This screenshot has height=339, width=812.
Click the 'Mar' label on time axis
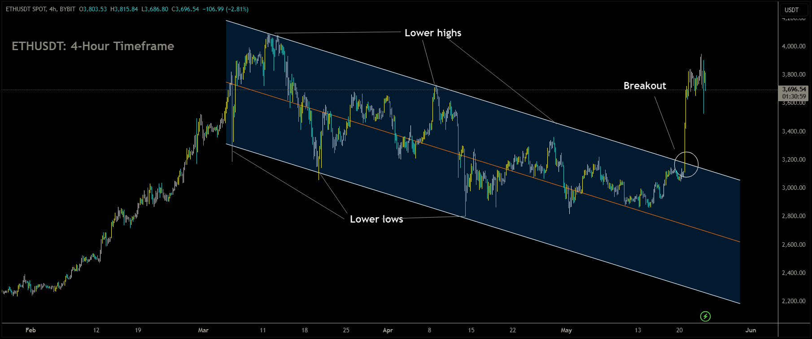click(x=203, y=330)
